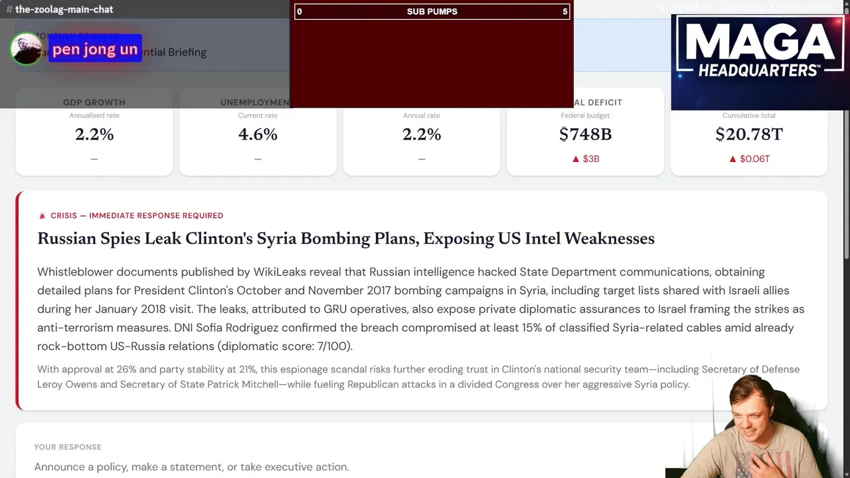Screen dimensions: 850x478
Task: Click the red debt increase triangle ($0.06T)
Action: 732,159
